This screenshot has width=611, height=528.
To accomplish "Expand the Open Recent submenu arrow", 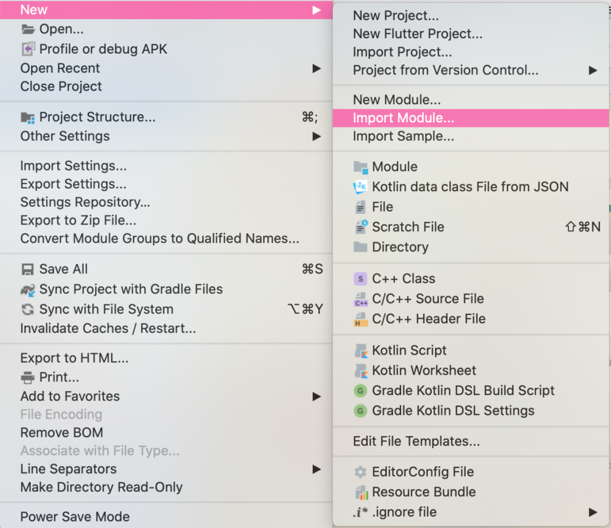I will [317, 68].
